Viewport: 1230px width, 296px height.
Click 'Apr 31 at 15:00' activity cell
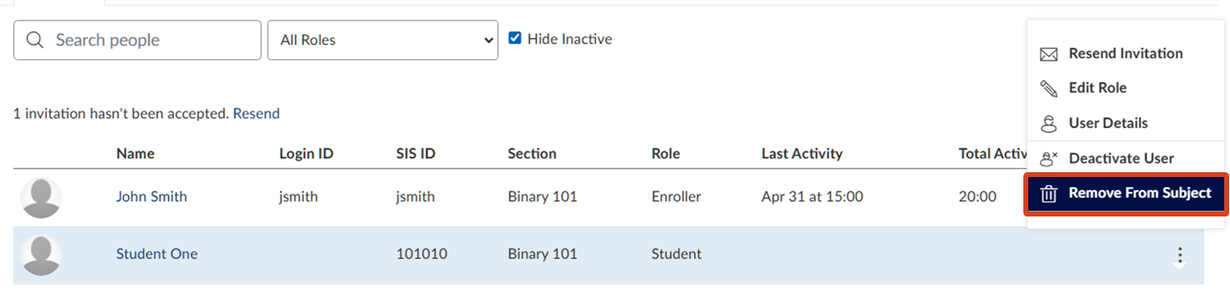click(x=813, y=197)
